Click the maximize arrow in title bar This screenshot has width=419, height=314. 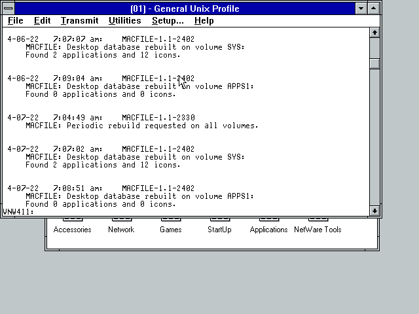(374, 9)
